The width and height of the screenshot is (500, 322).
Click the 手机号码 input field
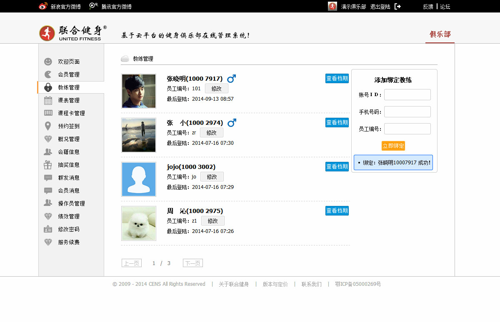tap(407, 112)
